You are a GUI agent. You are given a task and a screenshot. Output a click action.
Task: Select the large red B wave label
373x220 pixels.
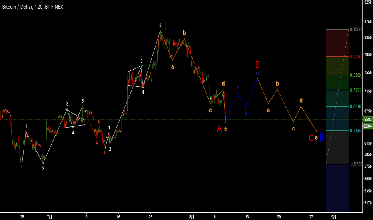point(257,64)
